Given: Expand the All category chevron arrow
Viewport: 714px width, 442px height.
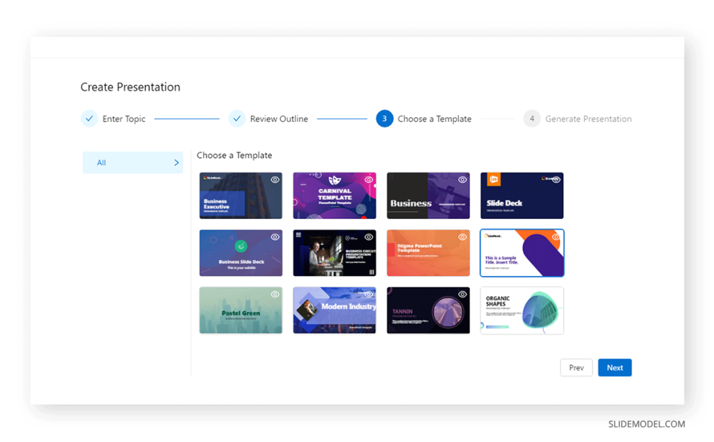Looking at the screenshot, I should 176,163.
